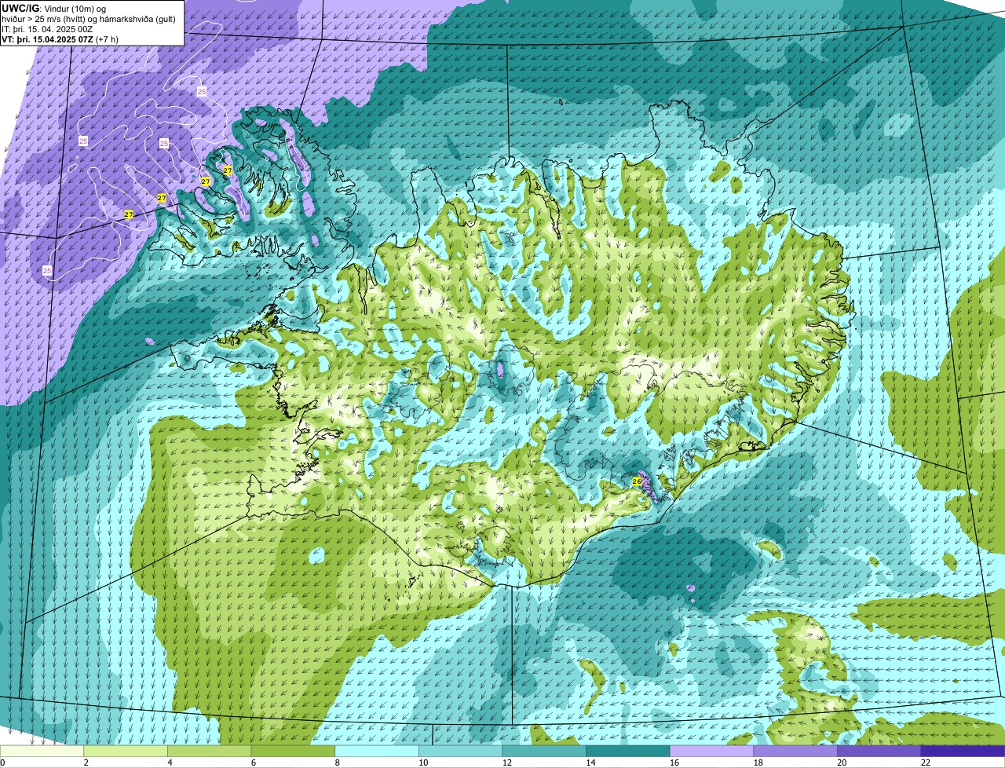Viewport: 1005px width, 768px height.
Task: Click the legend scale label 6
Action: 254,763
